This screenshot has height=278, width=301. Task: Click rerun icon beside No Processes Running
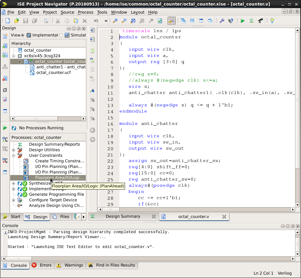[x=14, y=128]
